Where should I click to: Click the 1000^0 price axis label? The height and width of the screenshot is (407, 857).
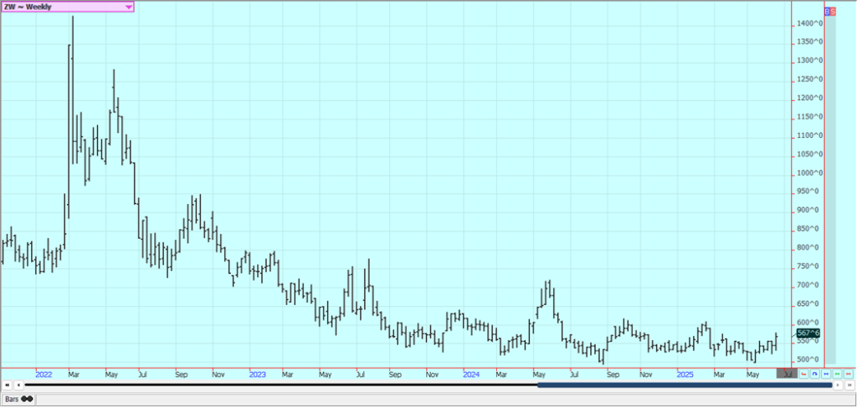tap(811, 173)
